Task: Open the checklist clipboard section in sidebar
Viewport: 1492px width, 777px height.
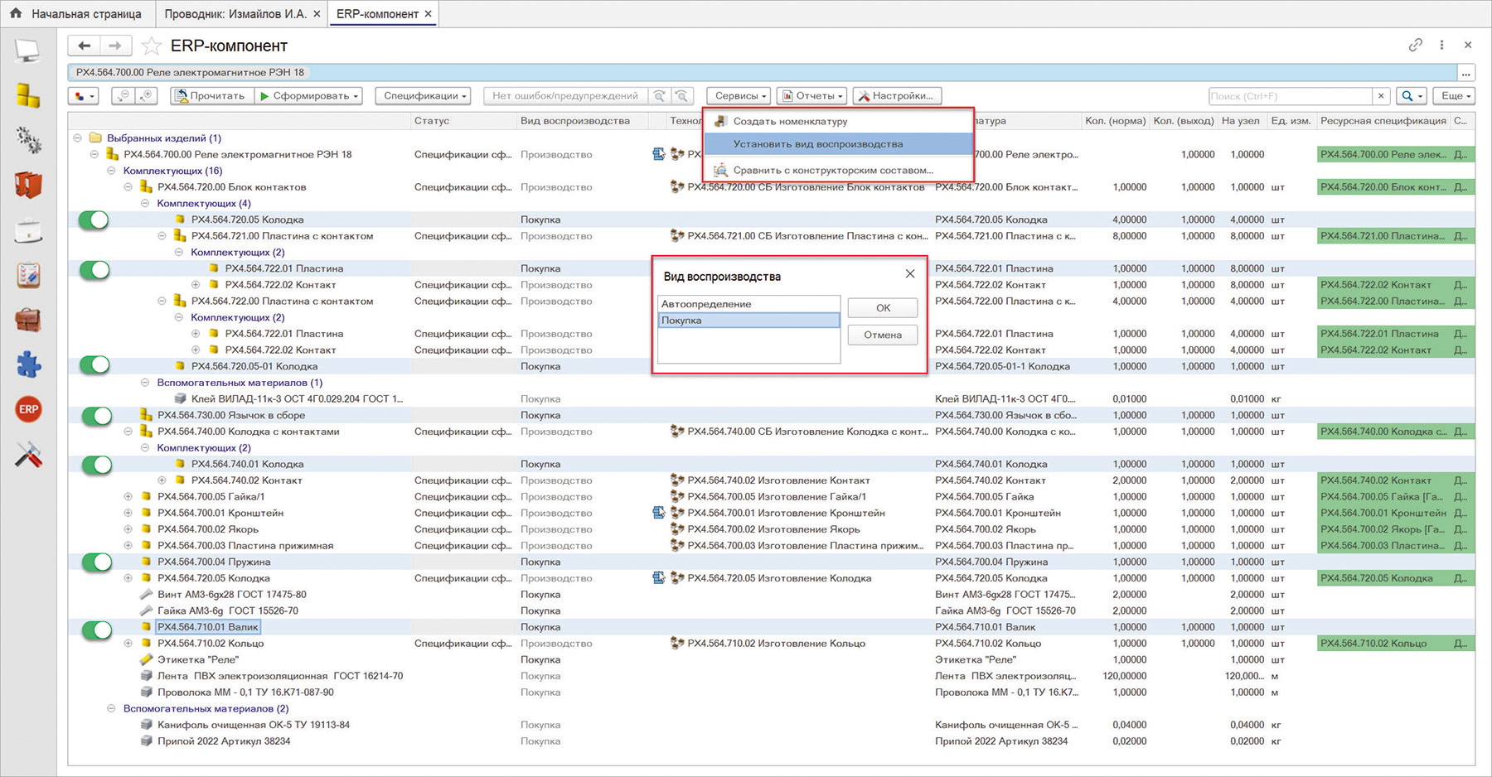Action: tap(28, 275)
